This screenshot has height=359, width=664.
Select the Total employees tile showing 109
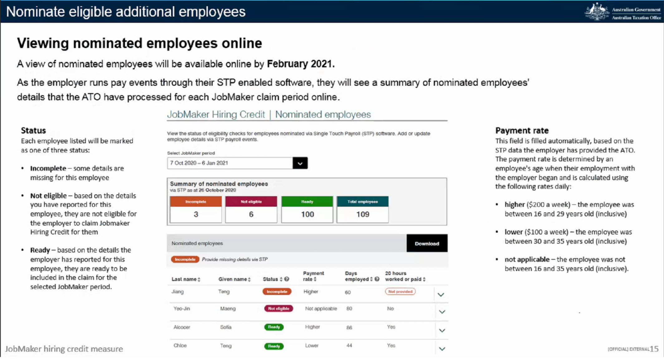click(x=362, y=209)
